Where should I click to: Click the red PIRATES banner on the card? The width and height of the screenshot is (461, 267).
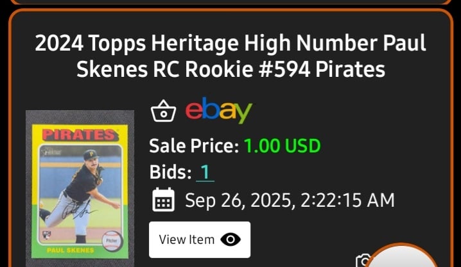80,135
